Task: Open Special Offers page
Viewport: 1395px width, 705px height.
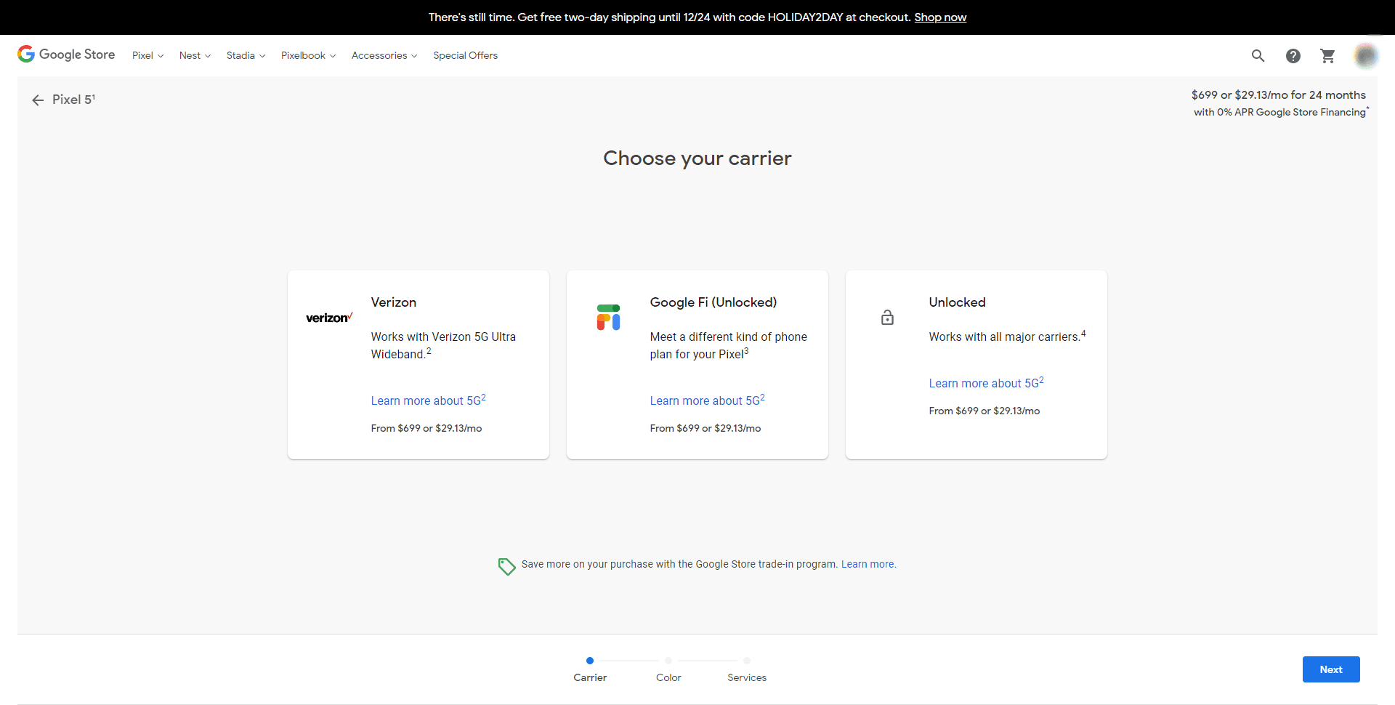Action: pos(465,55)
